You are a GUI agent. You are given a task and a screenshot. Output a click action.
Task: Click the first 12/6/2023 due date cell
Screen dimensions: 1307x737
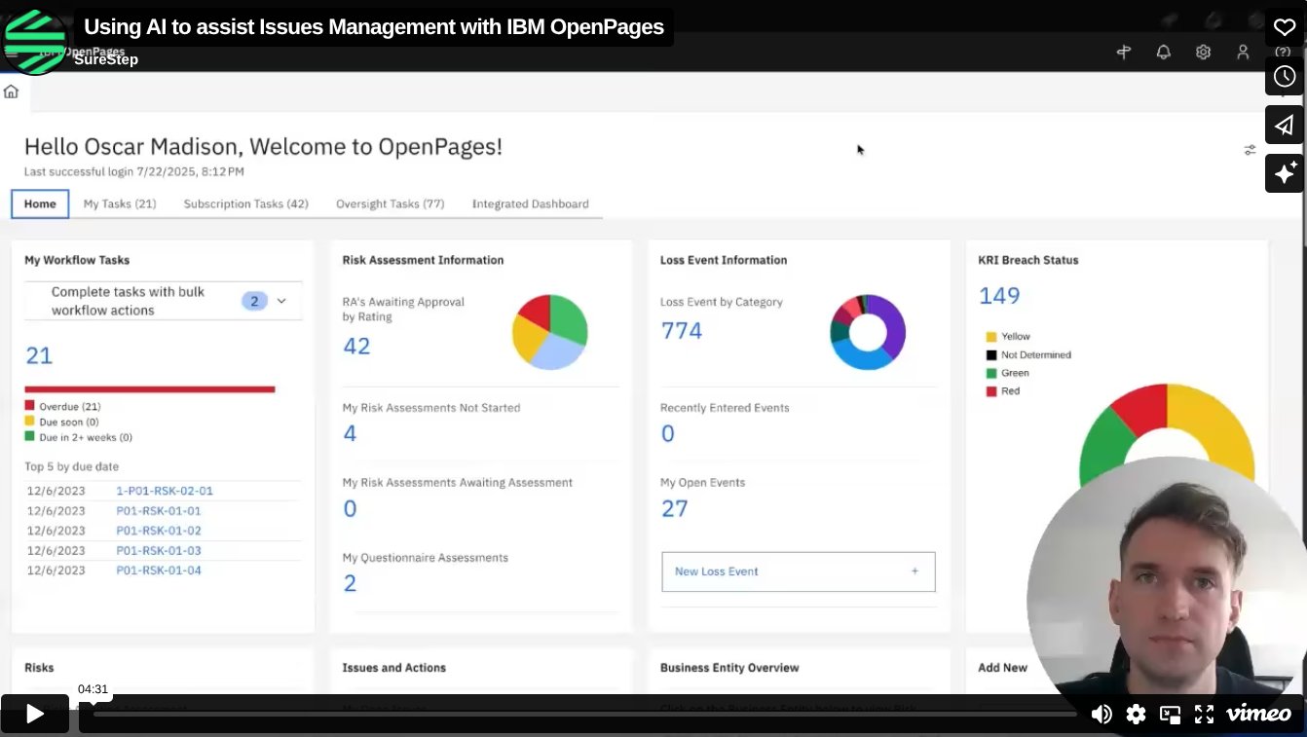click(56, 491)
